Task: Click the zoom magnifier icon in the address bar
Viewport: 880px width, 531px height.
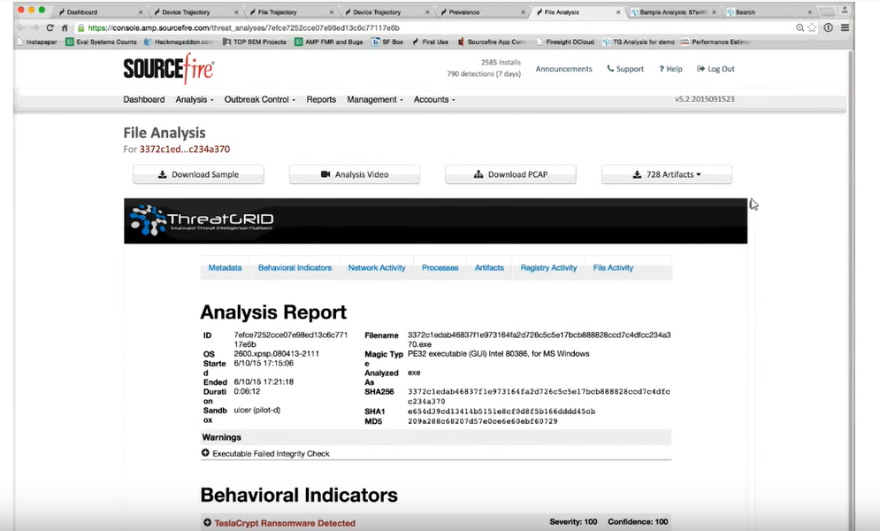Action: pos(800,27)
